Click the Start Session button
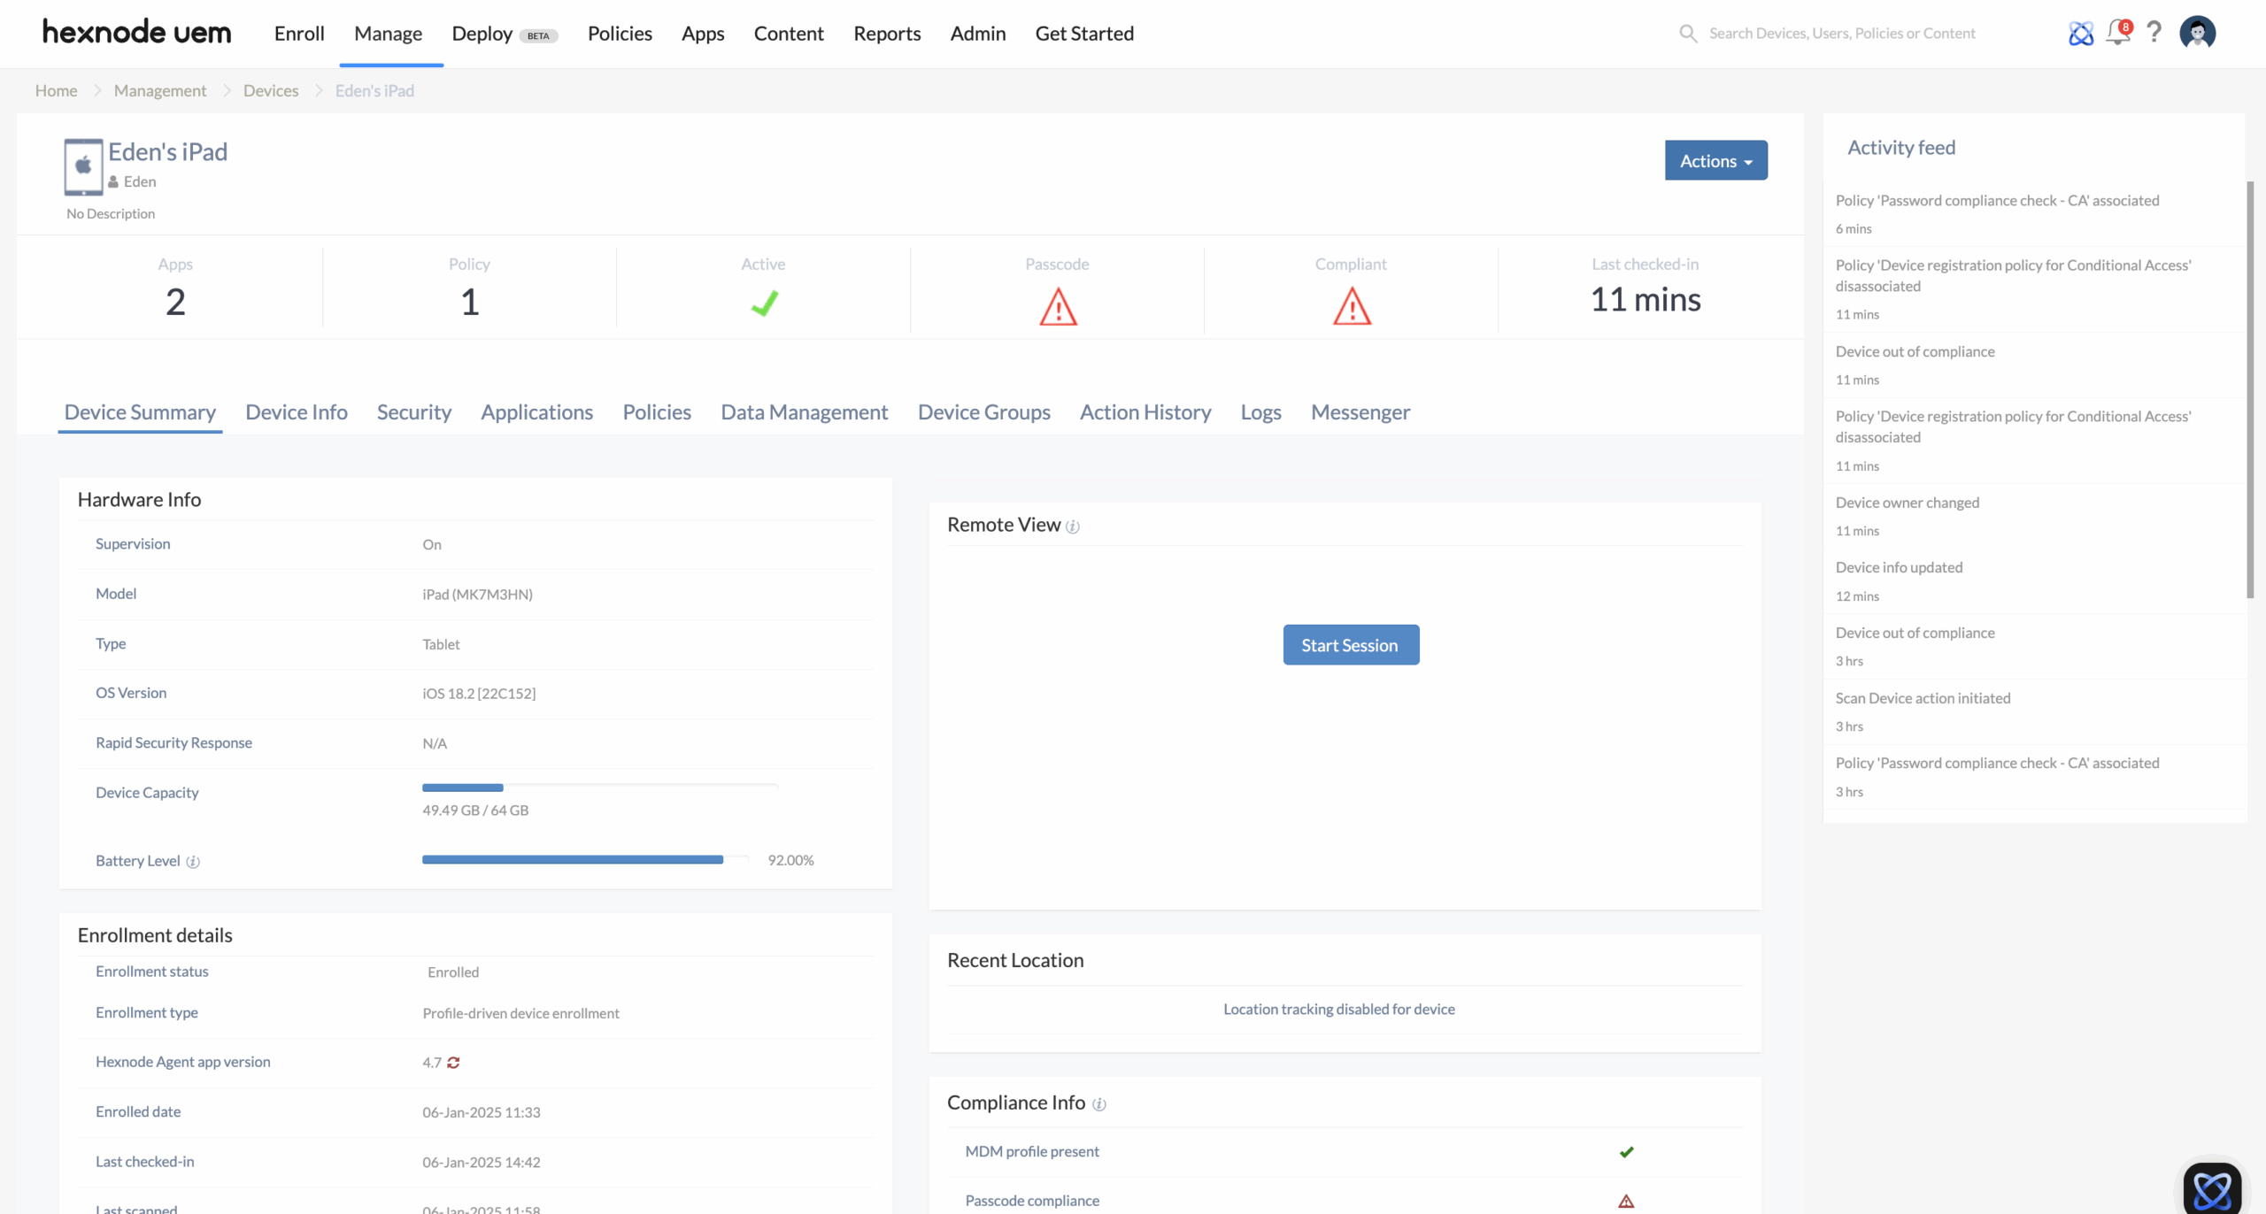The height and width of the screenshot is (1214, 2266). pyautogui.click(x=1350, y=645)
